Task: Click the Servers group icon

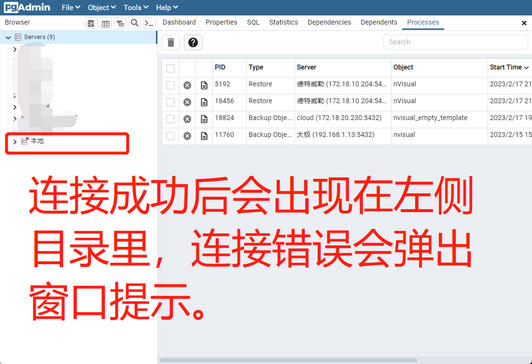Action: click(x=18, y=37)
